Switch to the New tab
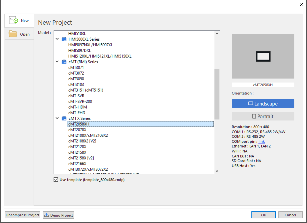This screenshot has width=307, height=223. (19, 21)
